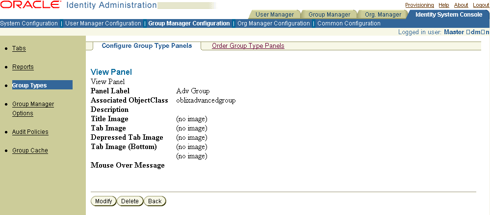Image resolution: width=490 pixels, height=215 pixels.
Task: Open Reports in the sidebar
Action: click(x=23, y=67)
